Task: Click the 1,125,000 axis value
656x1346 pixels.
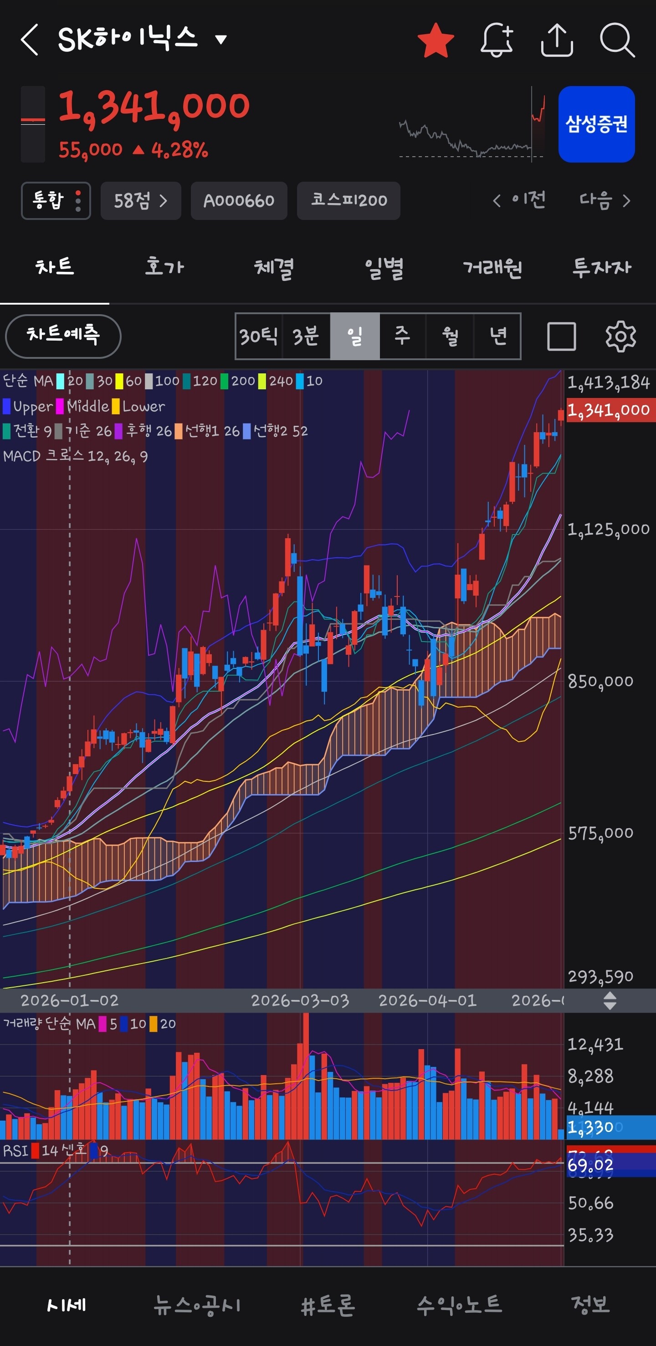Action: pos(609,529)
